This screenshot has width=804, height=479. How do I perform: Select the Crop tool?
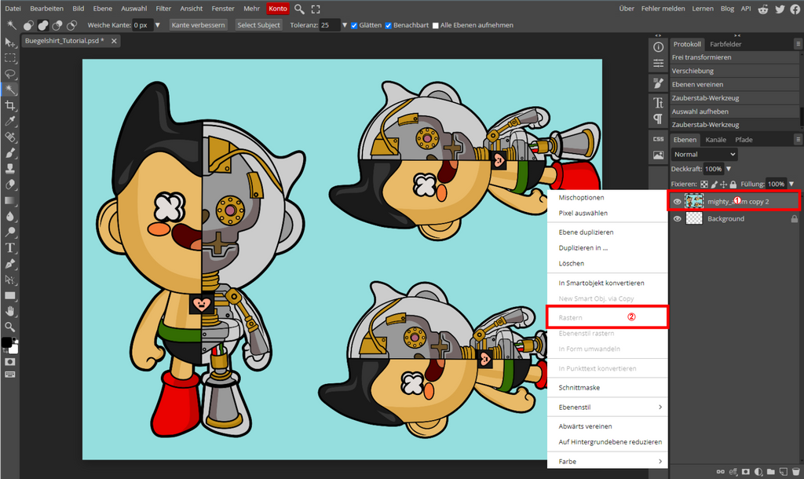pos(9,106)
